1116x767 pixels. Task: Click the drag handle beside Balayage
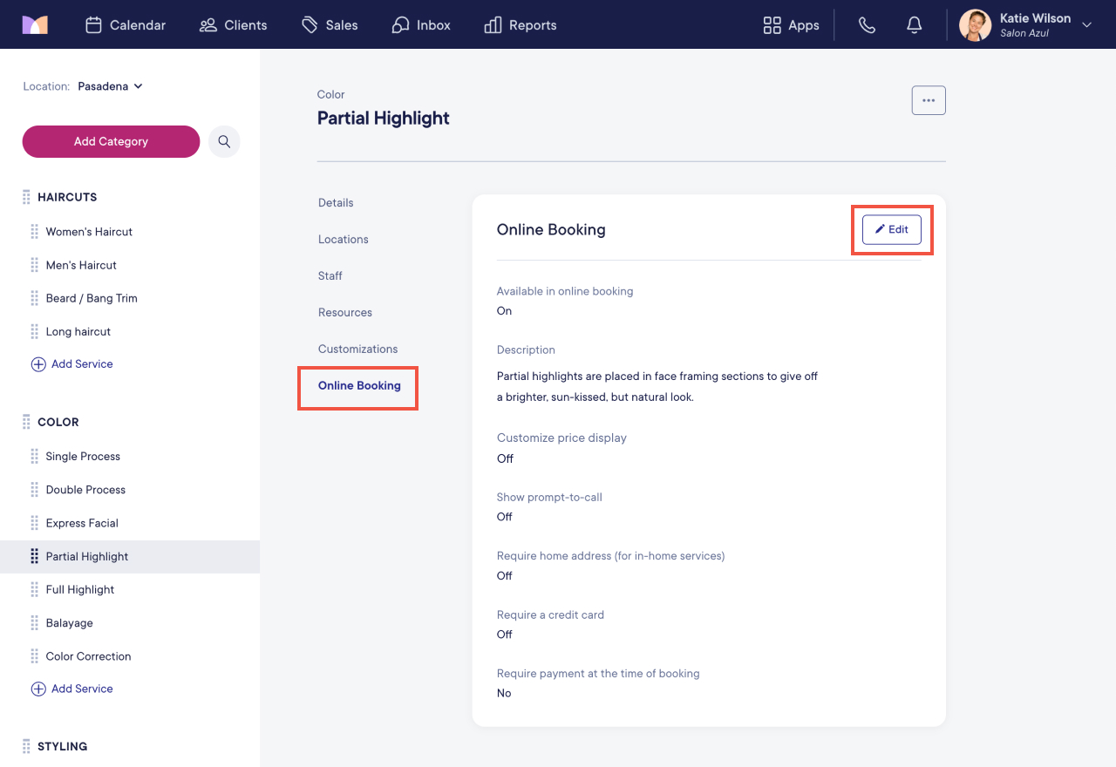pyautogui.click(x=35, y=623)
